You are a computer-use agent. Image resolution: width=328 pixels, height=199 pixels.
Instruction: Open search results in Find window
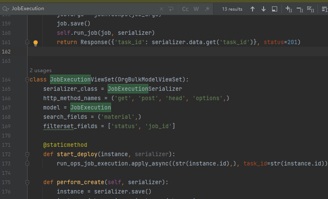275,9
